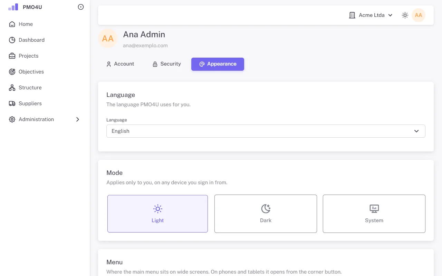Image resolution: width=442 pixels, height=276 pixels.
Task: Click the large AA profile avatar
Action: point(108,38)
